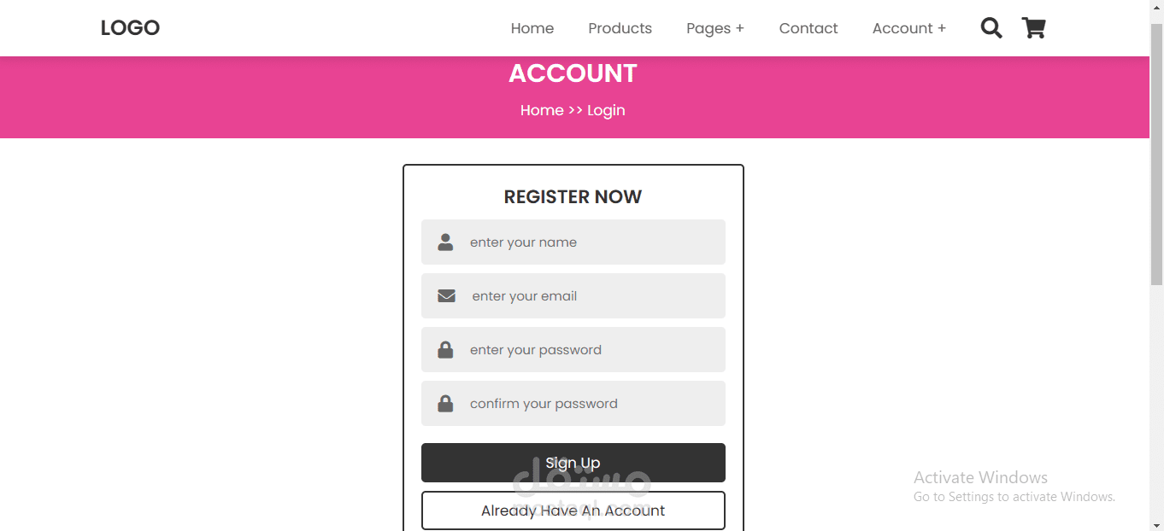Open the Products menu item

620,28
